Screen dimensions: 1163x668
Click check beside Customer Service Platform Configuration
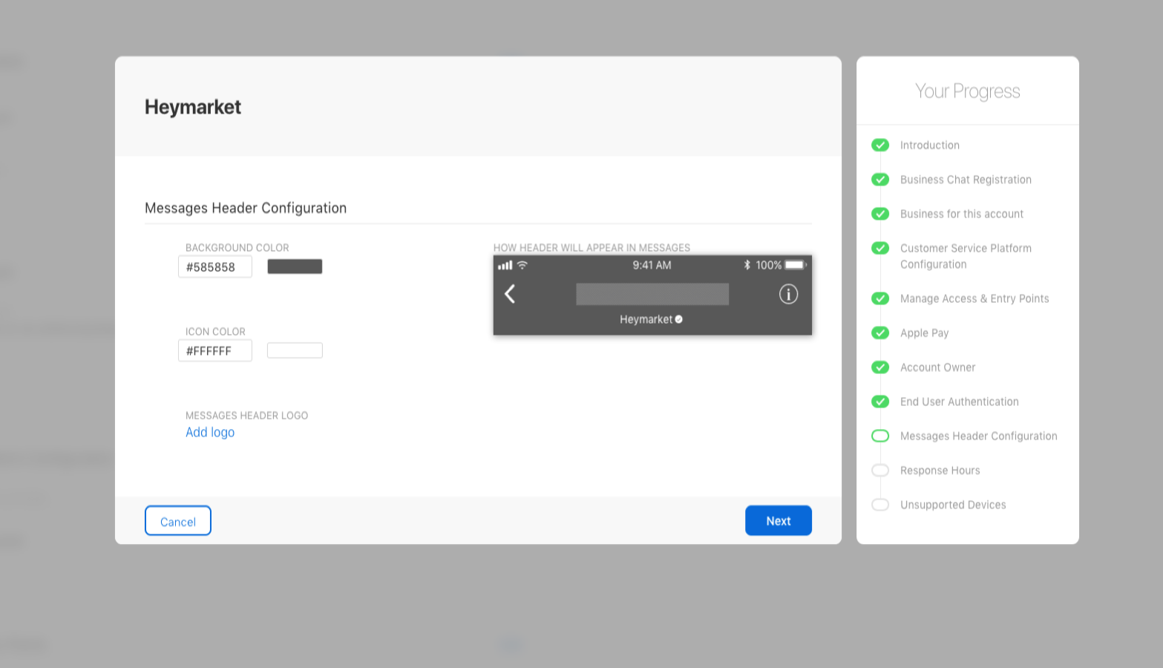tap(880, 248)
